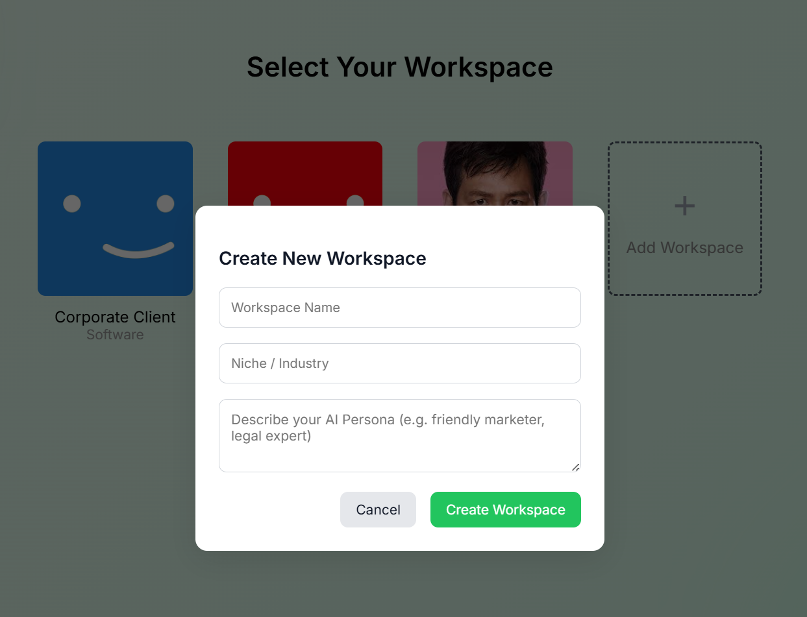
Task: Click the Add Workspace text label
Action: 684,247
